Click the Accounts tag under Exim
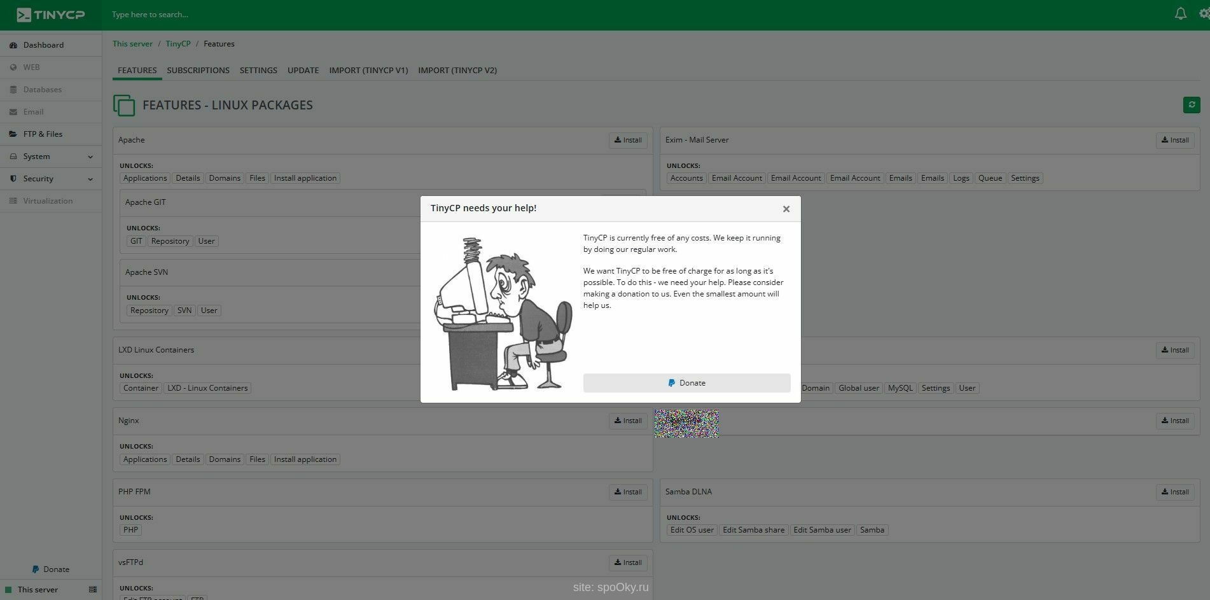 (x=686, y=178)
